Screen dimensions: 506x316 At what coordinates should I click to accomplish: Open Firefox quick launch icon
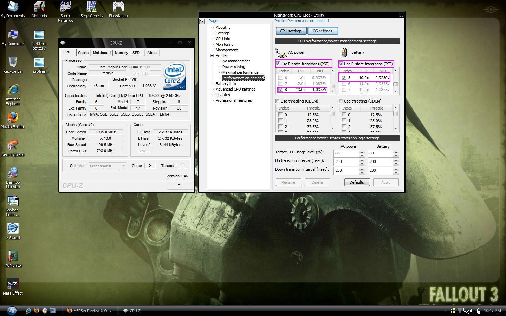coord(36,310)
